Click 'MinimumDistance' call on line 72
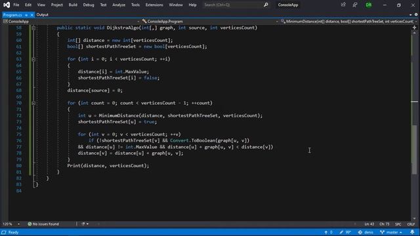Image resolution: width=420 pixels, height=236 pixels. 119,115
